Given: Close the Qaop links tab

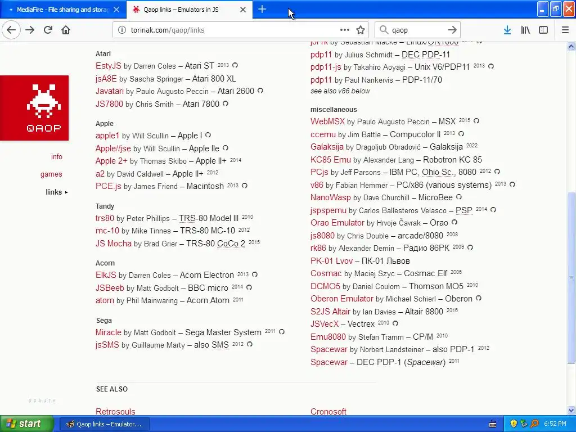Looking at the screenshot, I should (243, 10).
